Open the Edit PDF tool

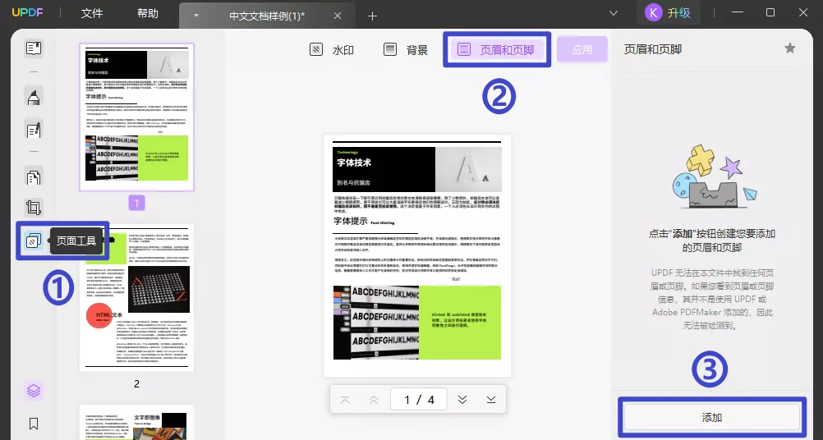tap(34, 130)
